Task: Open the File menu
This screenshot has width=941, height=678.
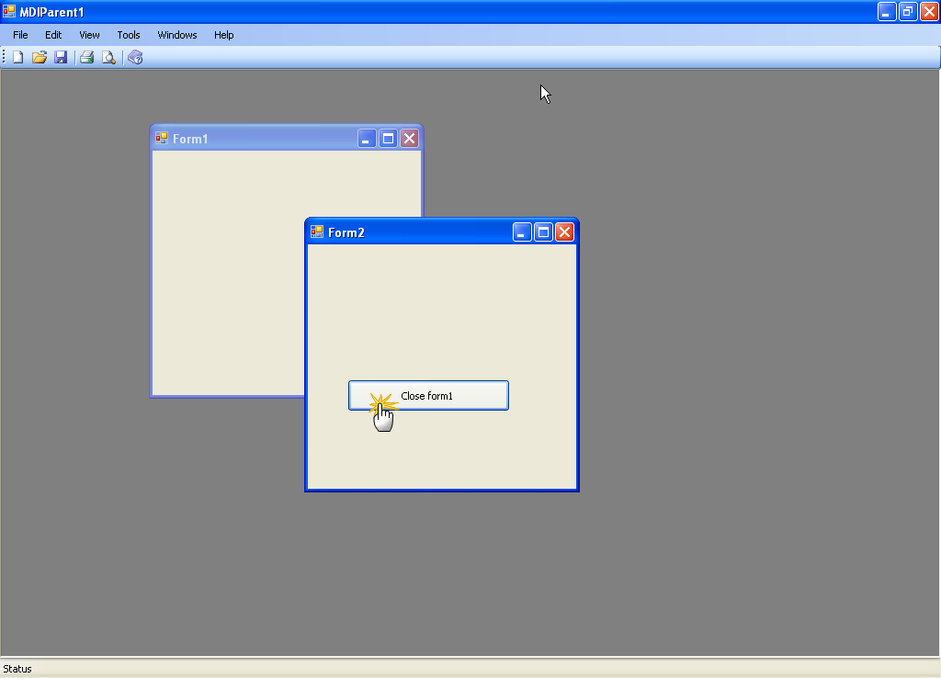Action: tap(20, 35)
